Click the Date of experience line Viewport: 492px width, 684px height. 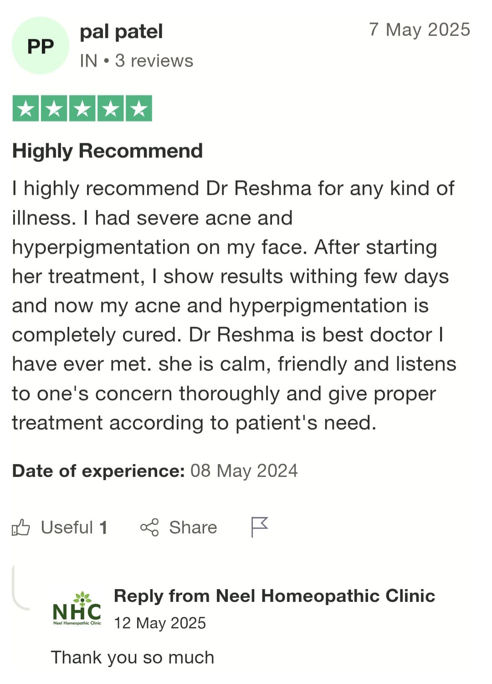point(155,471)
